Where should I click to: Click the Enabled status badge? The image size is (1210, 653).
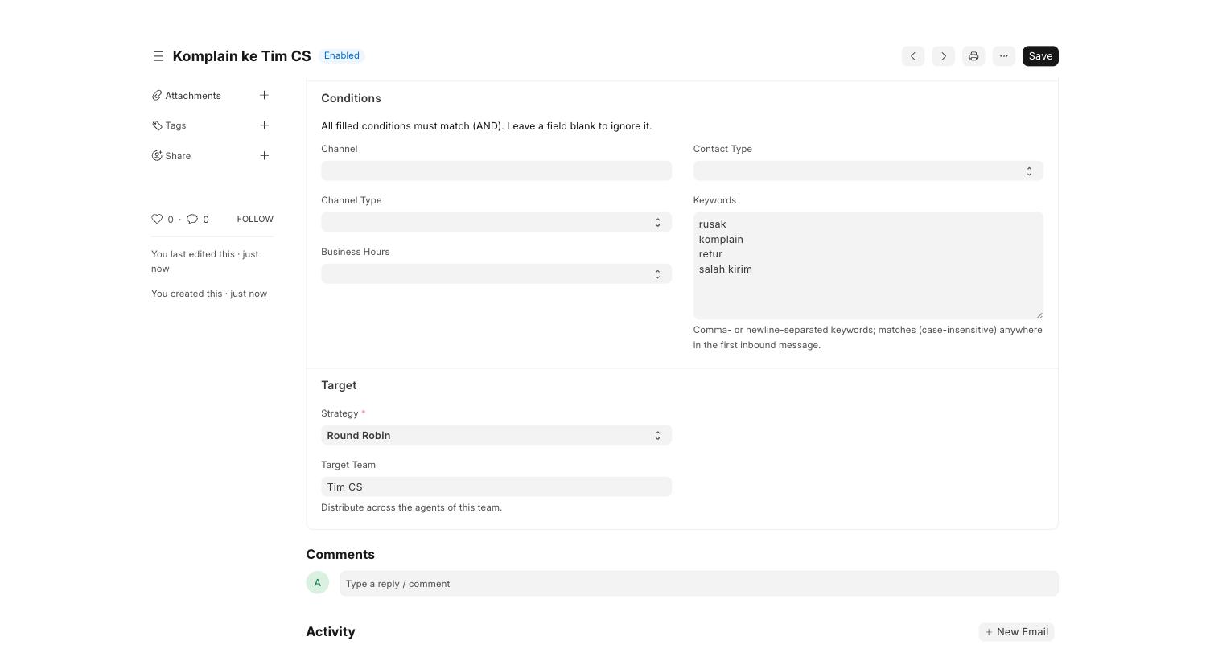[342, 55]
